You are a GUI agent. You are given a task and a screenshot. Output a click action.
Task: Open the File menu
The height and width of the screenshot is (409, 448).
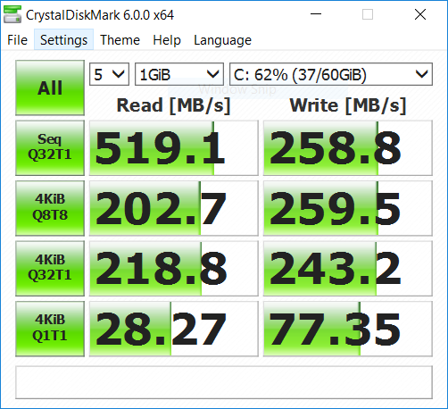[x=17, y=40]
